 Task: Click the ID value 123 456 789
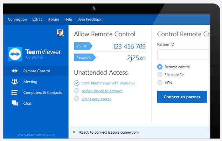click(129, 46)
